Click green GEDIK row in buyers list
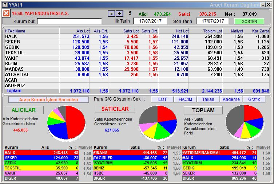The width and height of the screenshot is (274, 184). pos(41,163)
